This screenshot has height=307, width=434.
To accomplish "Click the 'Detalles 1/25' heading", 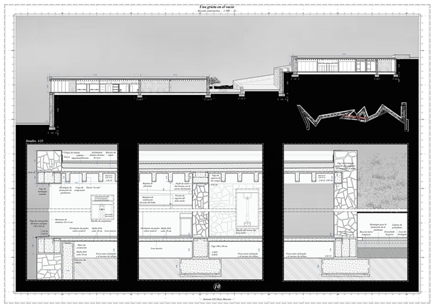I will point(35,140).
